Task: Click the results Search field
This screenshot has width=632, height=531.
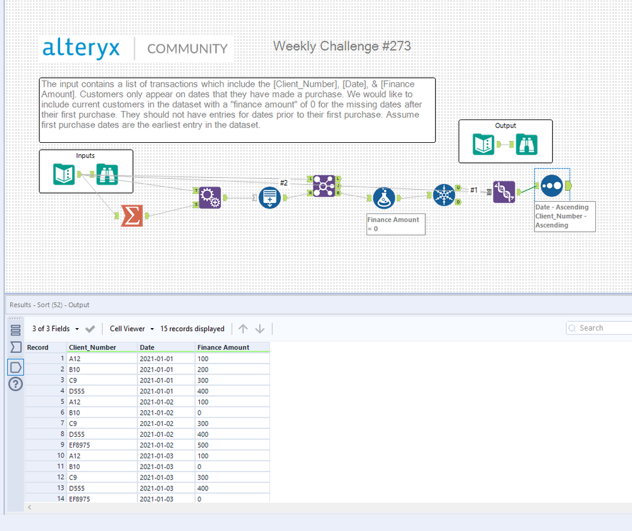Action: point(600,328)
